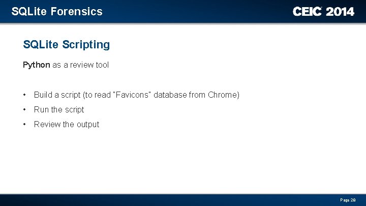Viewport: 366px width, 206px height.
Task: Click the word database in first bullet
Action: click(170, 95)
